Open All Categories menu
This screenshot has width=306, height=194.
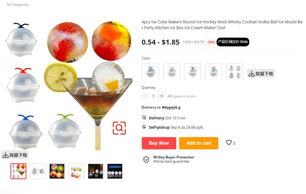coord(17,4)
